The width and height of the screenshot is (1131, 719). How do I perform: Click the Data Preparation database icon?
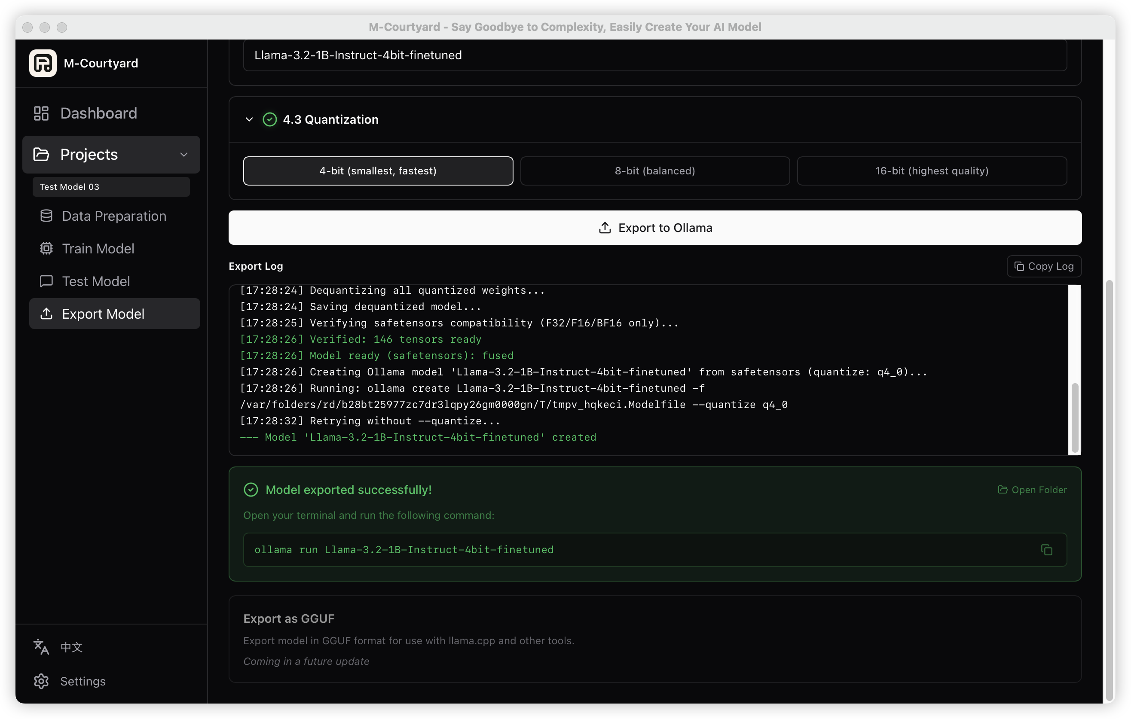click(x=46, y=216)
